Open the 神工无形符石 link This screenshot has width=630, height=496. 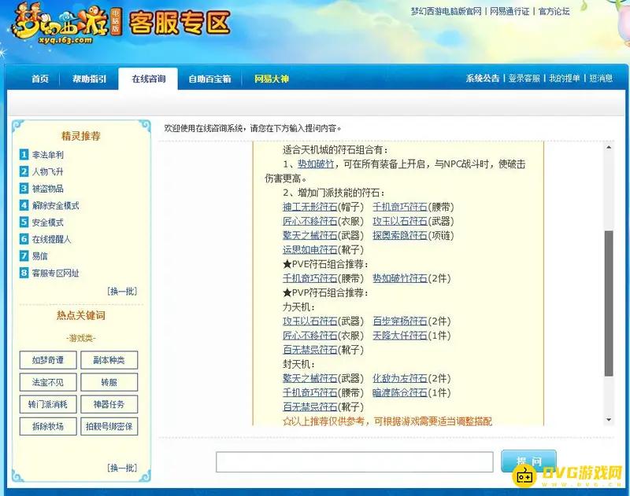point(309,207)
